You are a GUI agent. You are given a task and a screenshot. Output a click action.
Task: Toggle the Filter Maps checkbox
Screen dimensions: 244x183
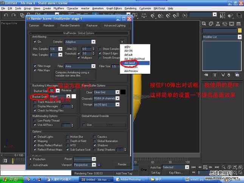pyautogui.click(x=35, y=70)
